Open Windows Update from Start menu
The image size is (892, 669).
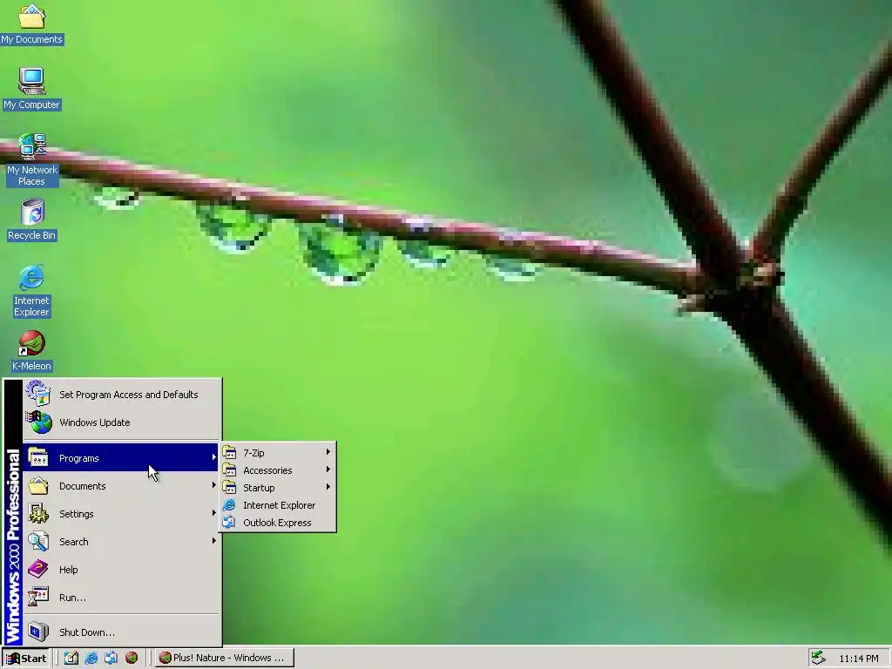(122, 422)
